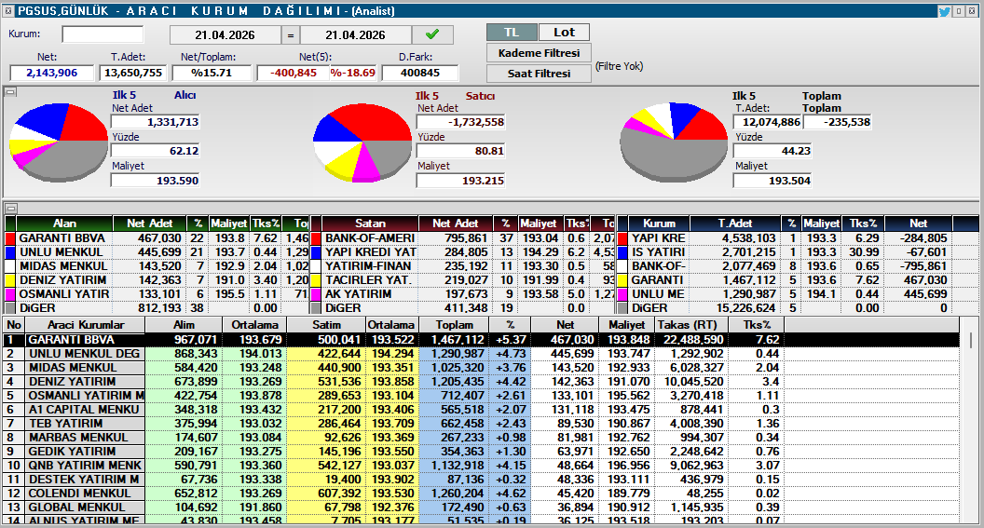
Task: Click the Net/Toplam value %15.71
Action: click(x=212, y=73)
